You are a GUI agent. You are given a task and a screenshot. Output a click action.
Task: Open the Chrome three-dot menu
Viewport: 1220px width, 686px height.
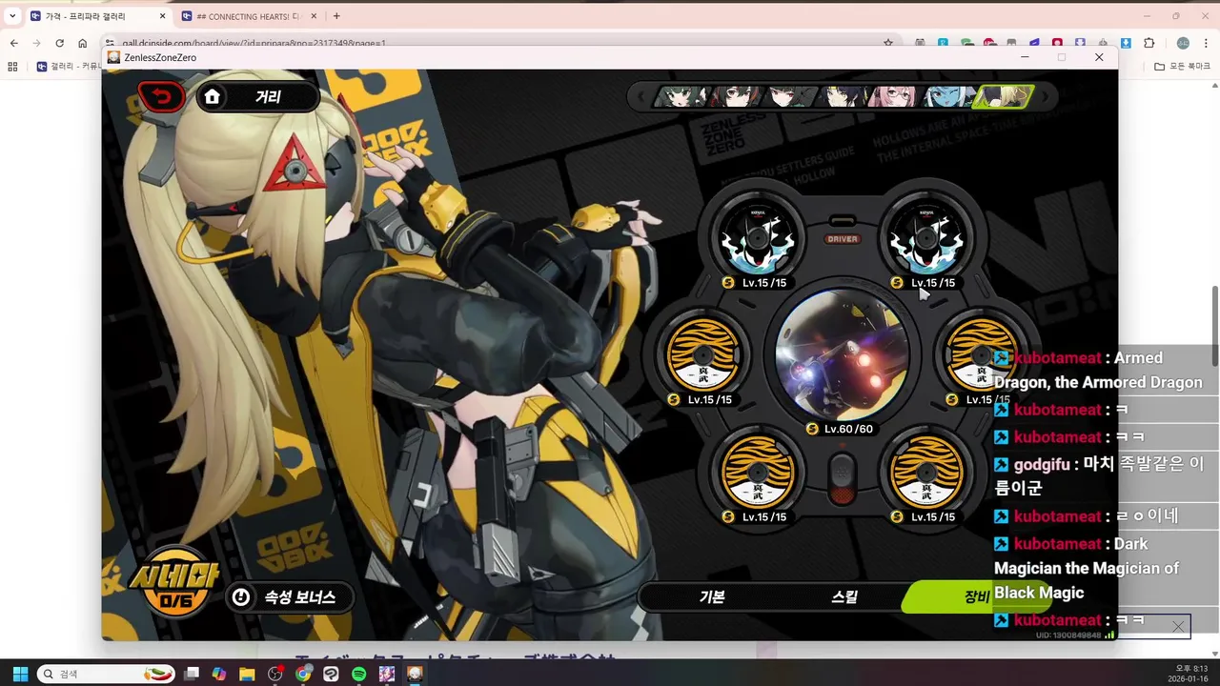[1206, 43]
